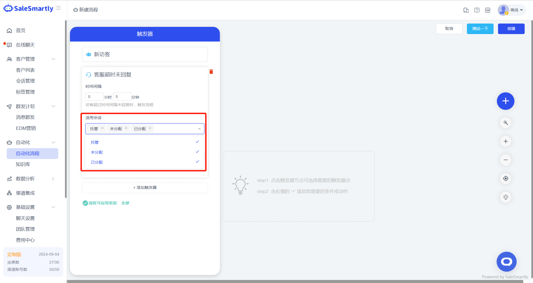Zoom out with the minus button
The image size is (533, 283).
[x=506, y=160]
